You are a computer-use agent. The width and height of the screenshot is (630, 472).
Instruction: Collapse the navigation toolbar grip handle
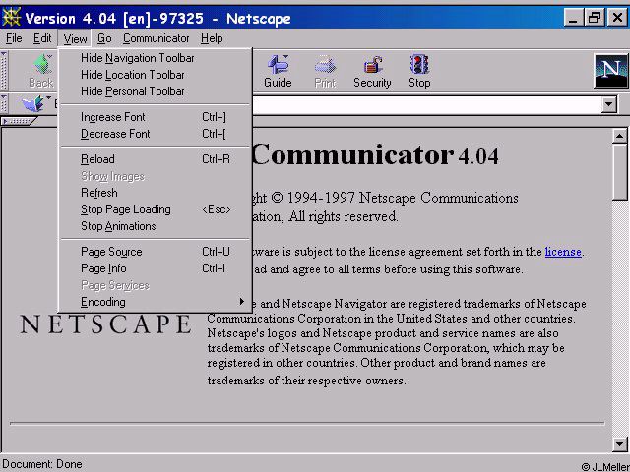click(x=4, y=71)
